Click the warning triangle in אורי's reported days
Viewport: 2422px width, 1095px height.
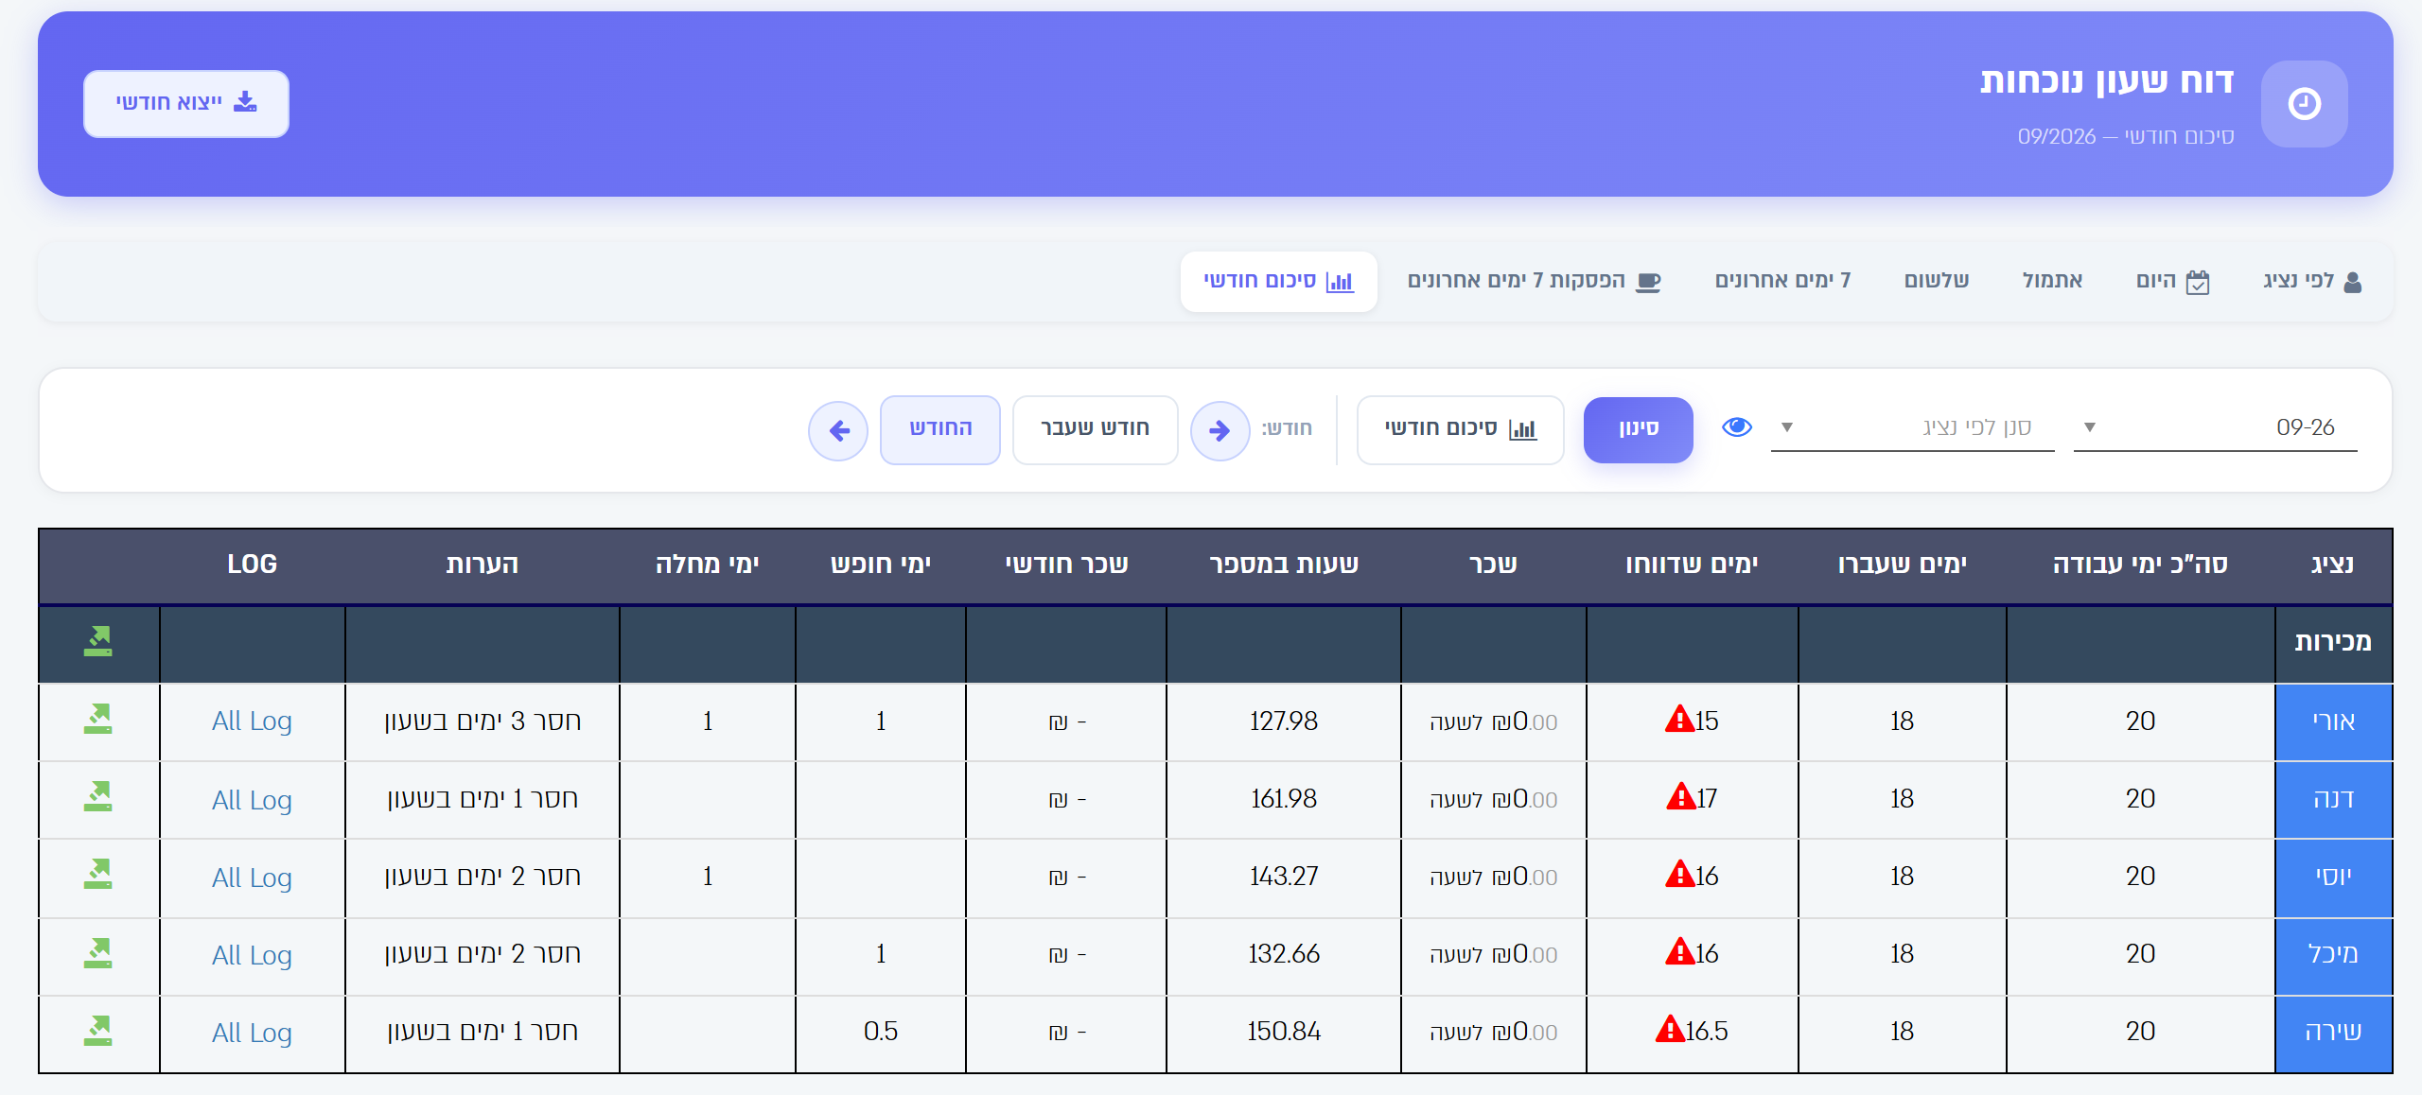(x=1679, y=720)
